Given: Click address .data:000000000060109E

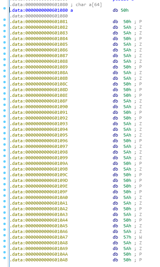Looking at the screenshot, I should [x=39, y=186].
